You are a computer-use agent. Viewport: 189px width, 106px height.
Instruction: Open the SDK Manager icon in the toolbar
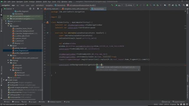pyautogui.click(x=180, y=5)
